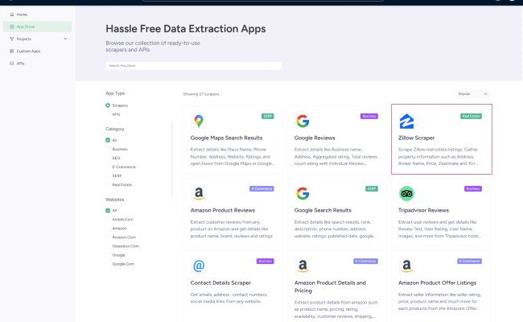Filter by SERP category
The height and width of the screenshot is (322, 523).
pyautogui.click(x=117, y=175)
